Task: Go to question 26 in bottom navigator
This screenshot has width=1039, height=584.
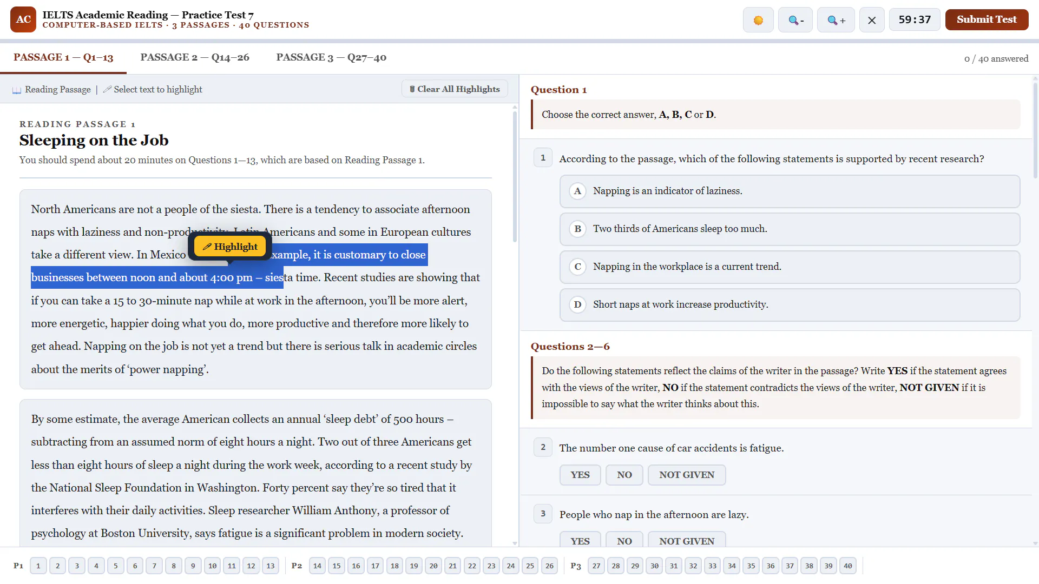Action: pos(549,566)
